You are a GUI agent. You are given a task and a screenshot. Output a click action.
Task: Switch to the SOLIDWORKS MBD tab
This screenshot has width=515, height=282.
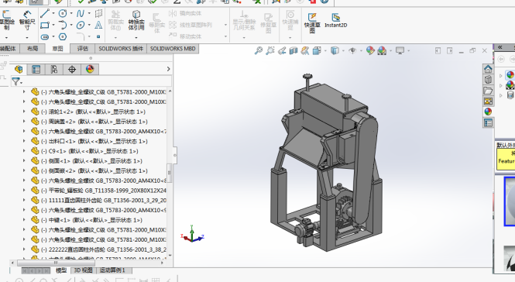[x=173, y=49]
